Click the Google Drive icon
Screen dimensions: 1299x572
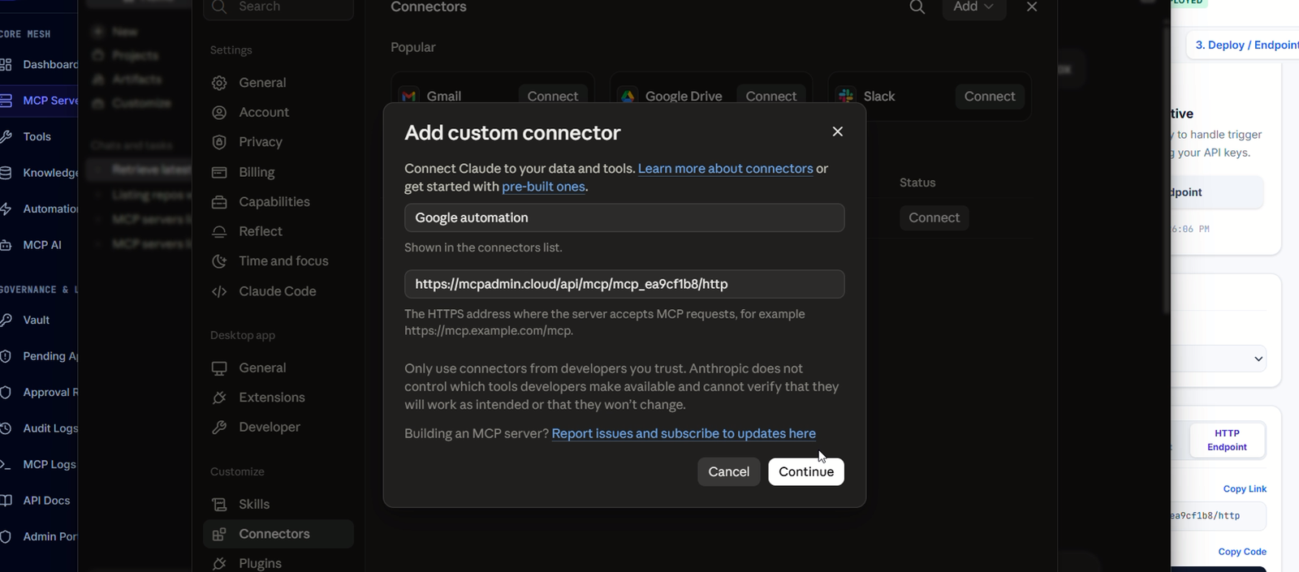(628, 96)
